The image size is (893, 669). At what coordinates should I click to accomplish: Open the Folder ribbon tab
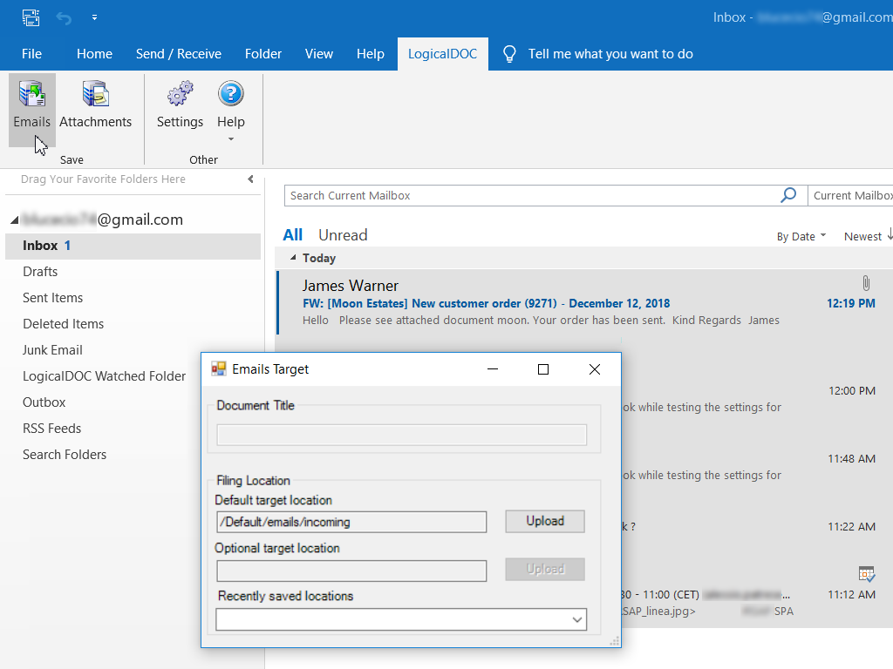(263, 54)
